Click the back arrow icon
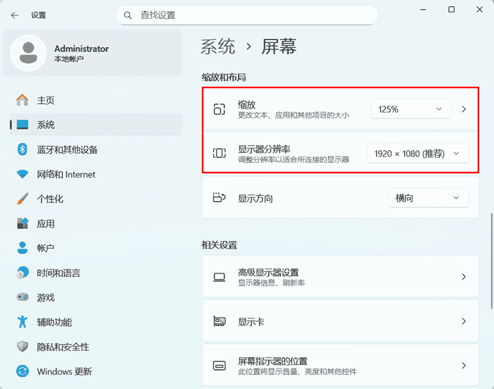494x389 pixels. point(15,15)
